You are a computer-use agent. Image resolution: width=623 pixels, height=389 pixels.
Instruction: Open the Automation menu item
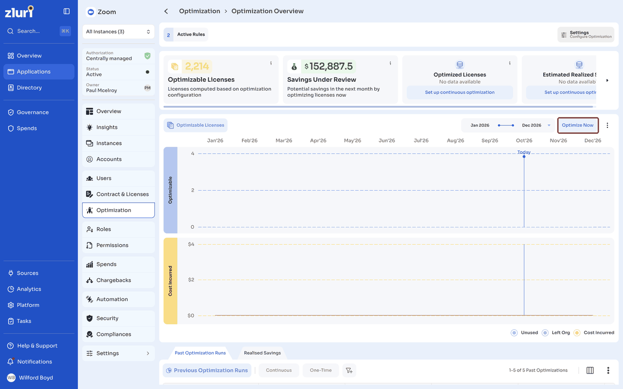(x=118, y=300)
